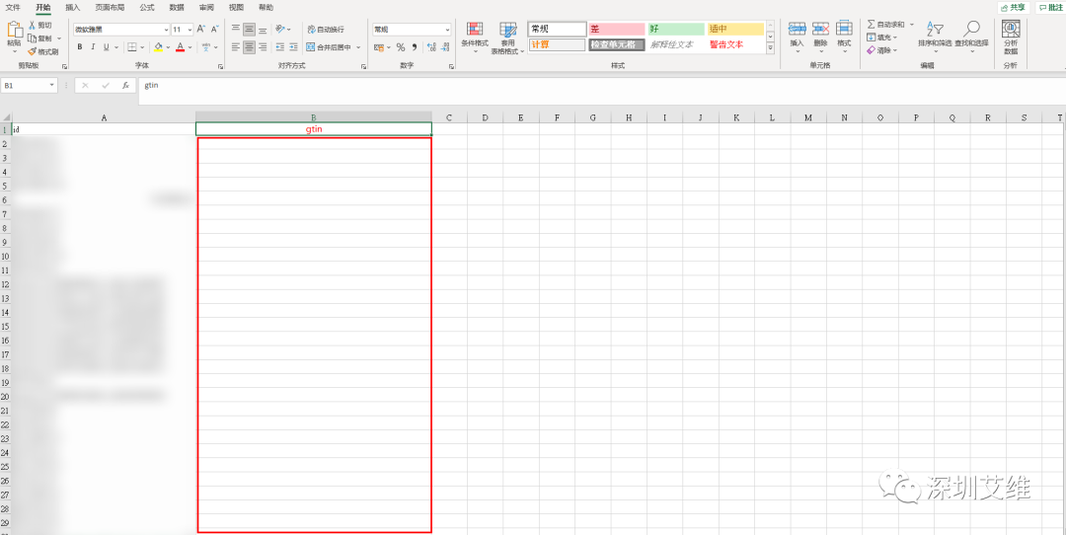This screenshot has width=1066, height=535.
Task: Click the formula bar showing gtin
Action: (x=601, y=91)
